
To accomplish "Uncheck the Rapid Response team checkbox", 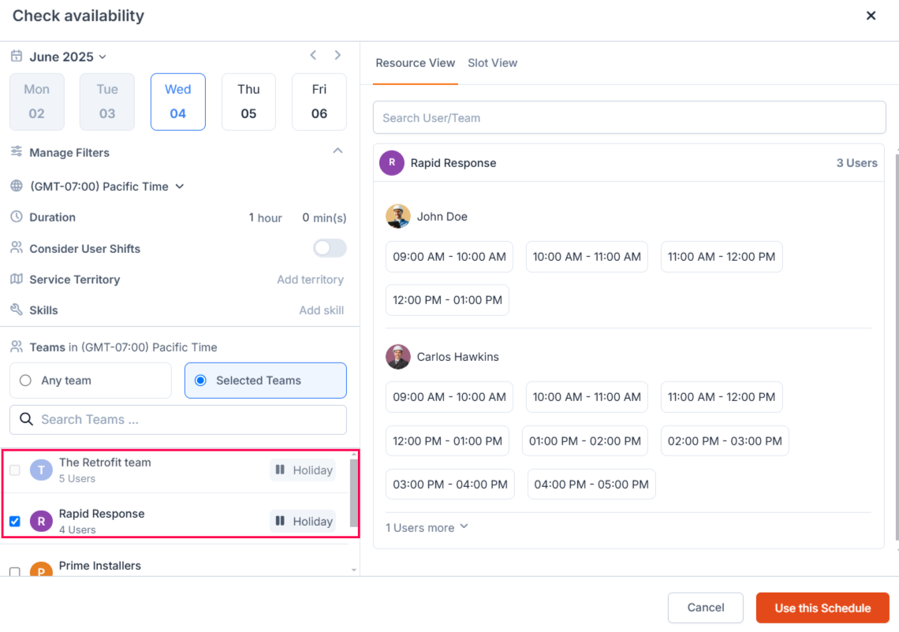I will 15,522.
